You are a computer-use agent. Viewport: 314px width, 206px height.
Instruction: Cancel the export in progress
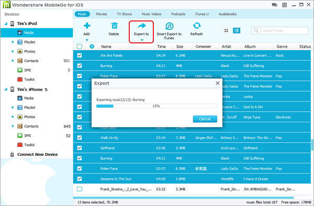coord(205,119)
